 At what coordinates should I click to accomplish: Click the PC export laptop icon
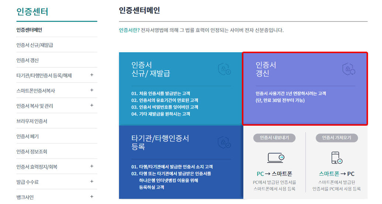click(276, 158)
